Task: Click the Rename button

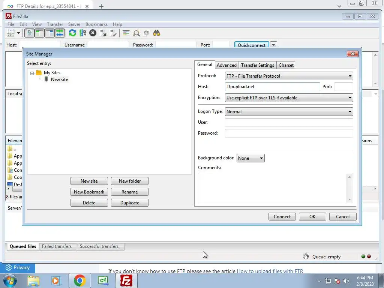Action: coord(129,192)
